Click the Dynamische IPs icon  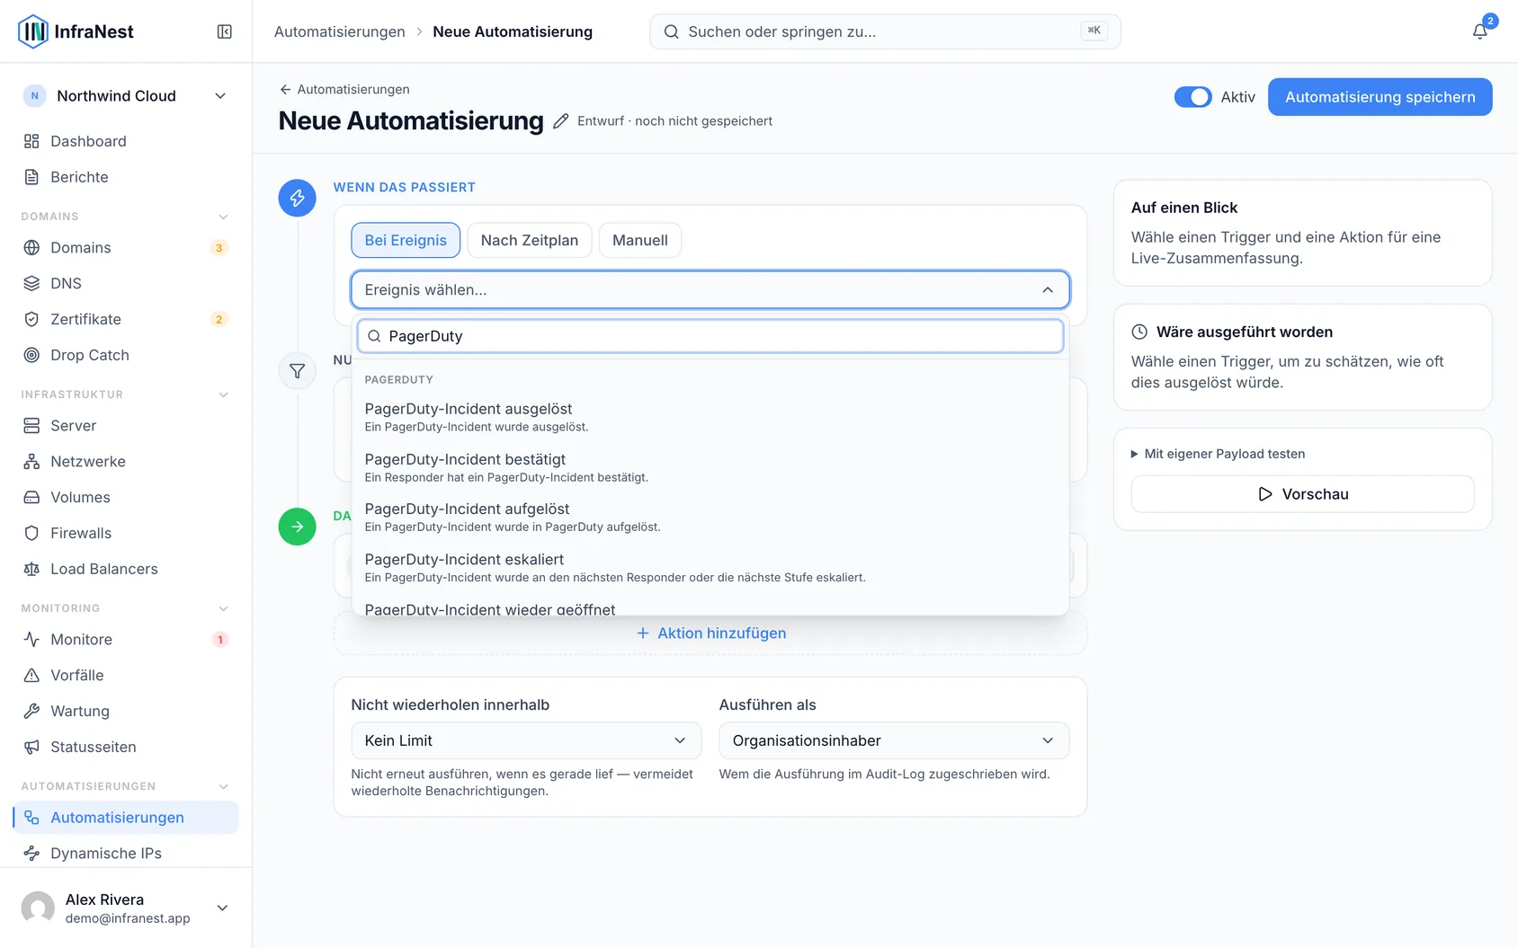[31, 853]
